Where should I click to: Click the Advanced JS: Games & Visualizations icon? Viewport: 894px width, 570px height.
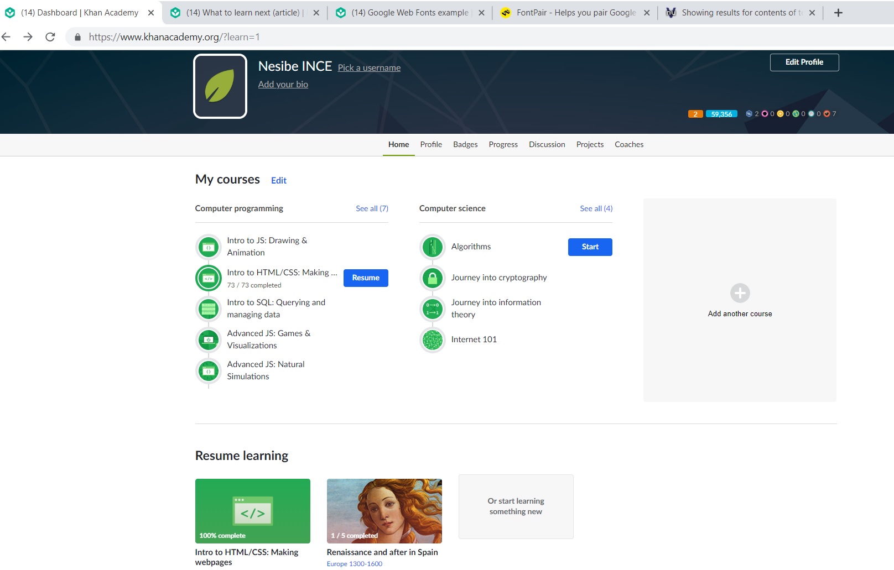[x=209, y=339]
